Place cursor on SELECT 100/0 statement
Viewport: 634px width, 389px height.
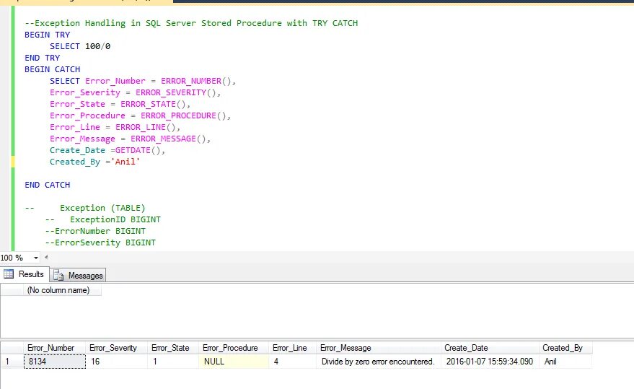click(79, 46)
